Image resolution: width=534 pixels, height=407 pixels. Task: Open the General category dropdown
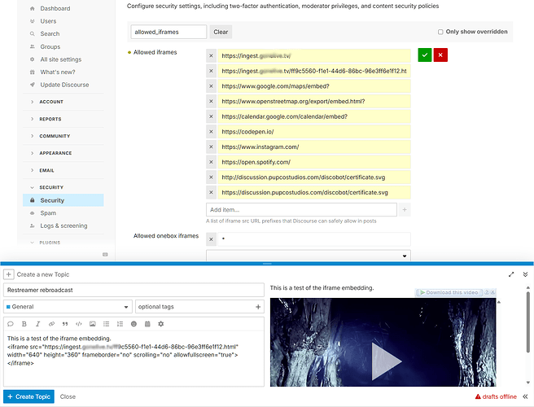[68, 307]
